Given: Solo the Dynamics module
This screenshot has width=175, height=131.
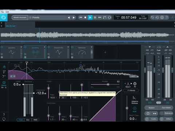Looking at the screenshot, I should 25,57.
